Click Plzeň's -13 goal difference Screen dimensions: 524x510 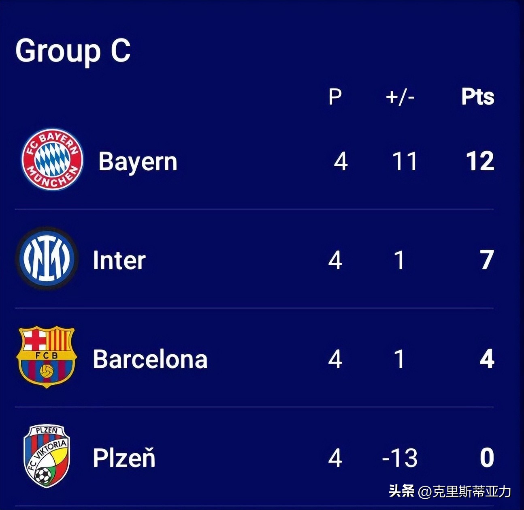400,458
